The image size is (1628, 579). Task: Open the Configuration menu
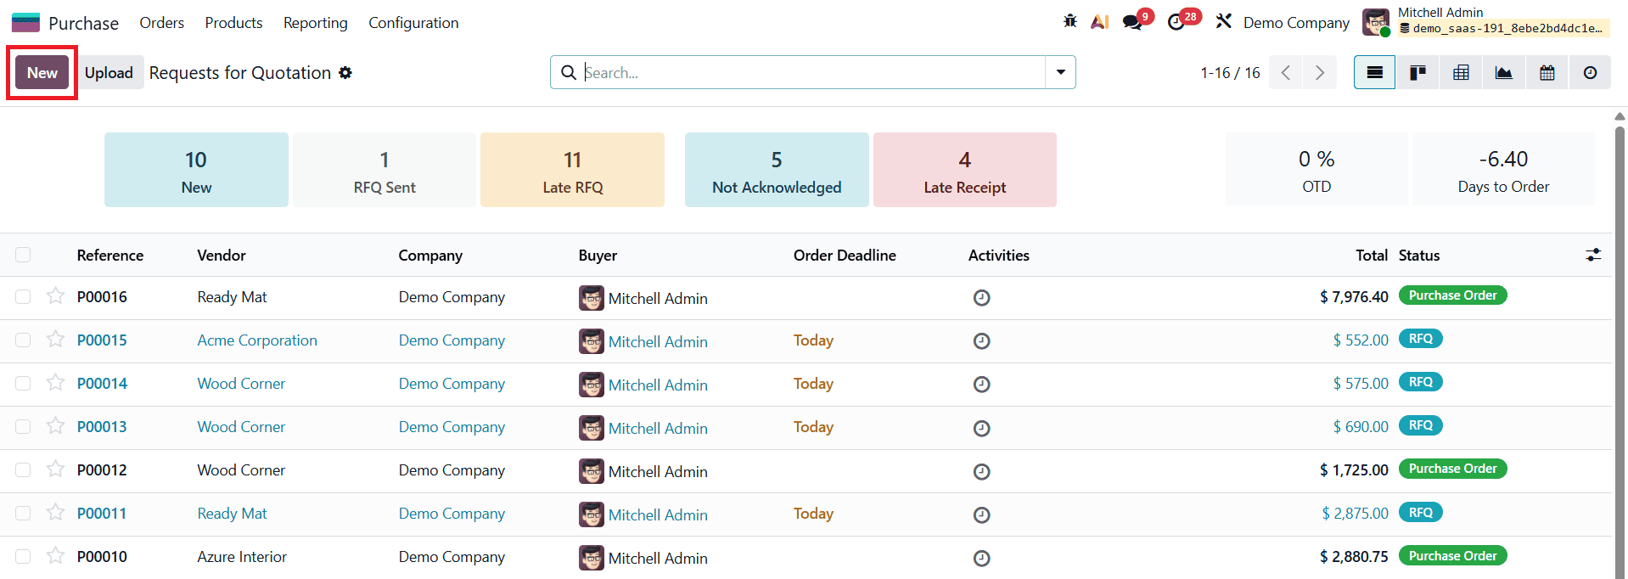click(413, 23)
